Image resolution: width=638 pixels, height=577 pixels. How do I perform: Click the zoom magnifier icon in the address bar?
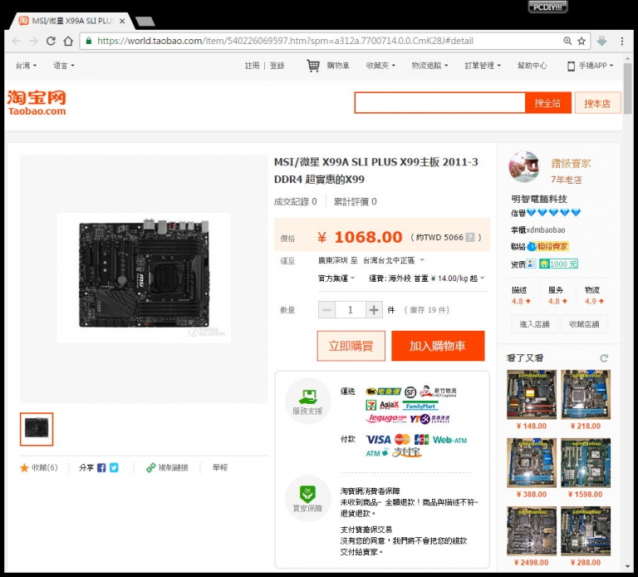(x=567, y=41)
